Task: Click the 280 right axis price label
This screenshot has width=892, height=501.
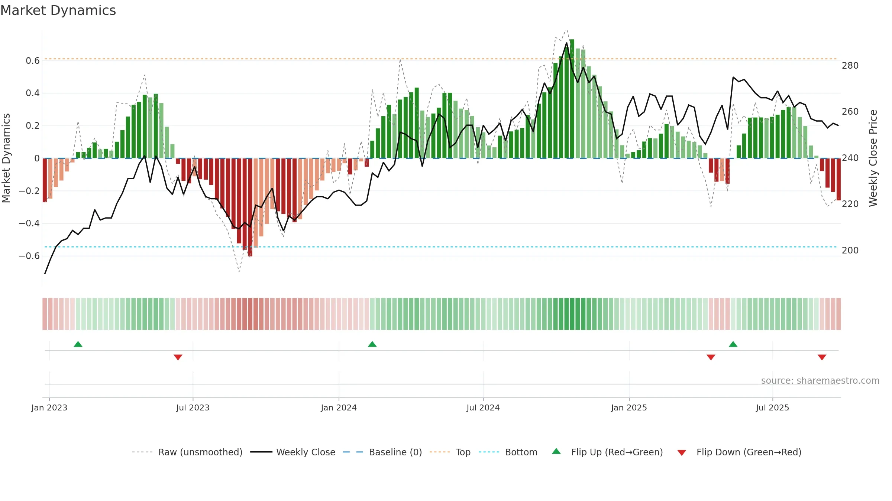Action: click(850, 65)
